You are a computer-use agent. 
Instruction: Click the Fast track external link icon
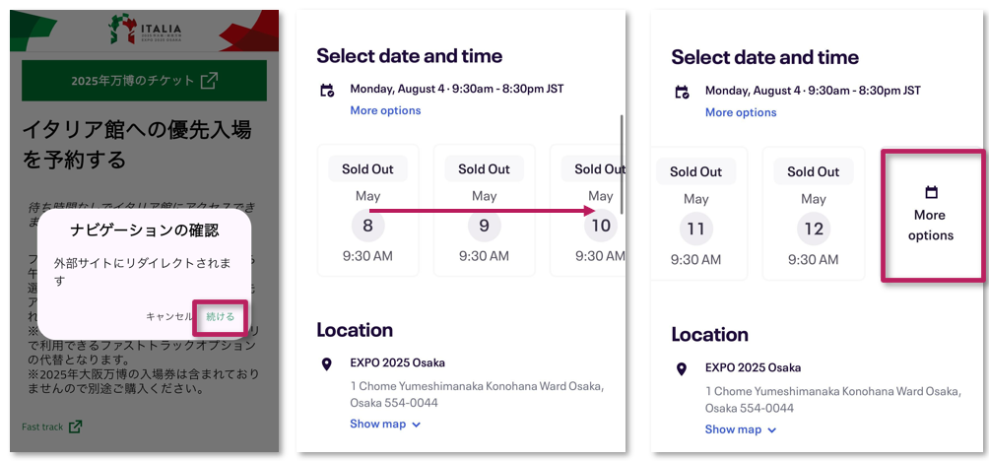point(75,427)
